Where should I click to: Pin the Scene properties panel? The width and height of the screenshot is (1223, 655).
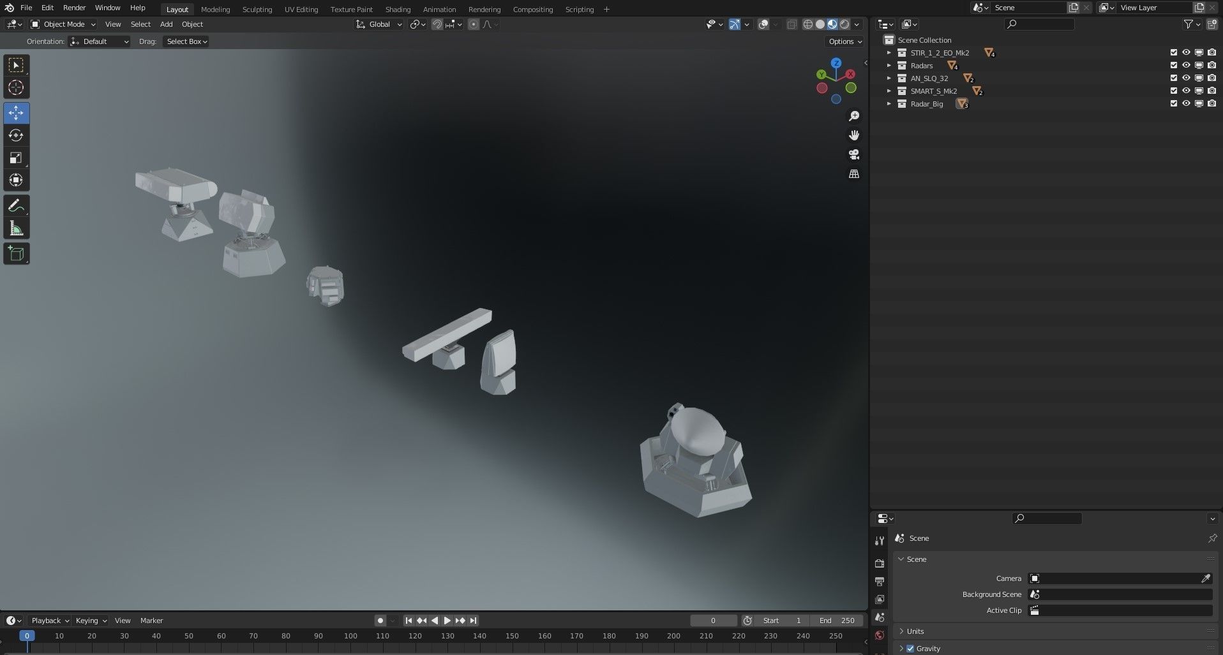coord(1212,538)
